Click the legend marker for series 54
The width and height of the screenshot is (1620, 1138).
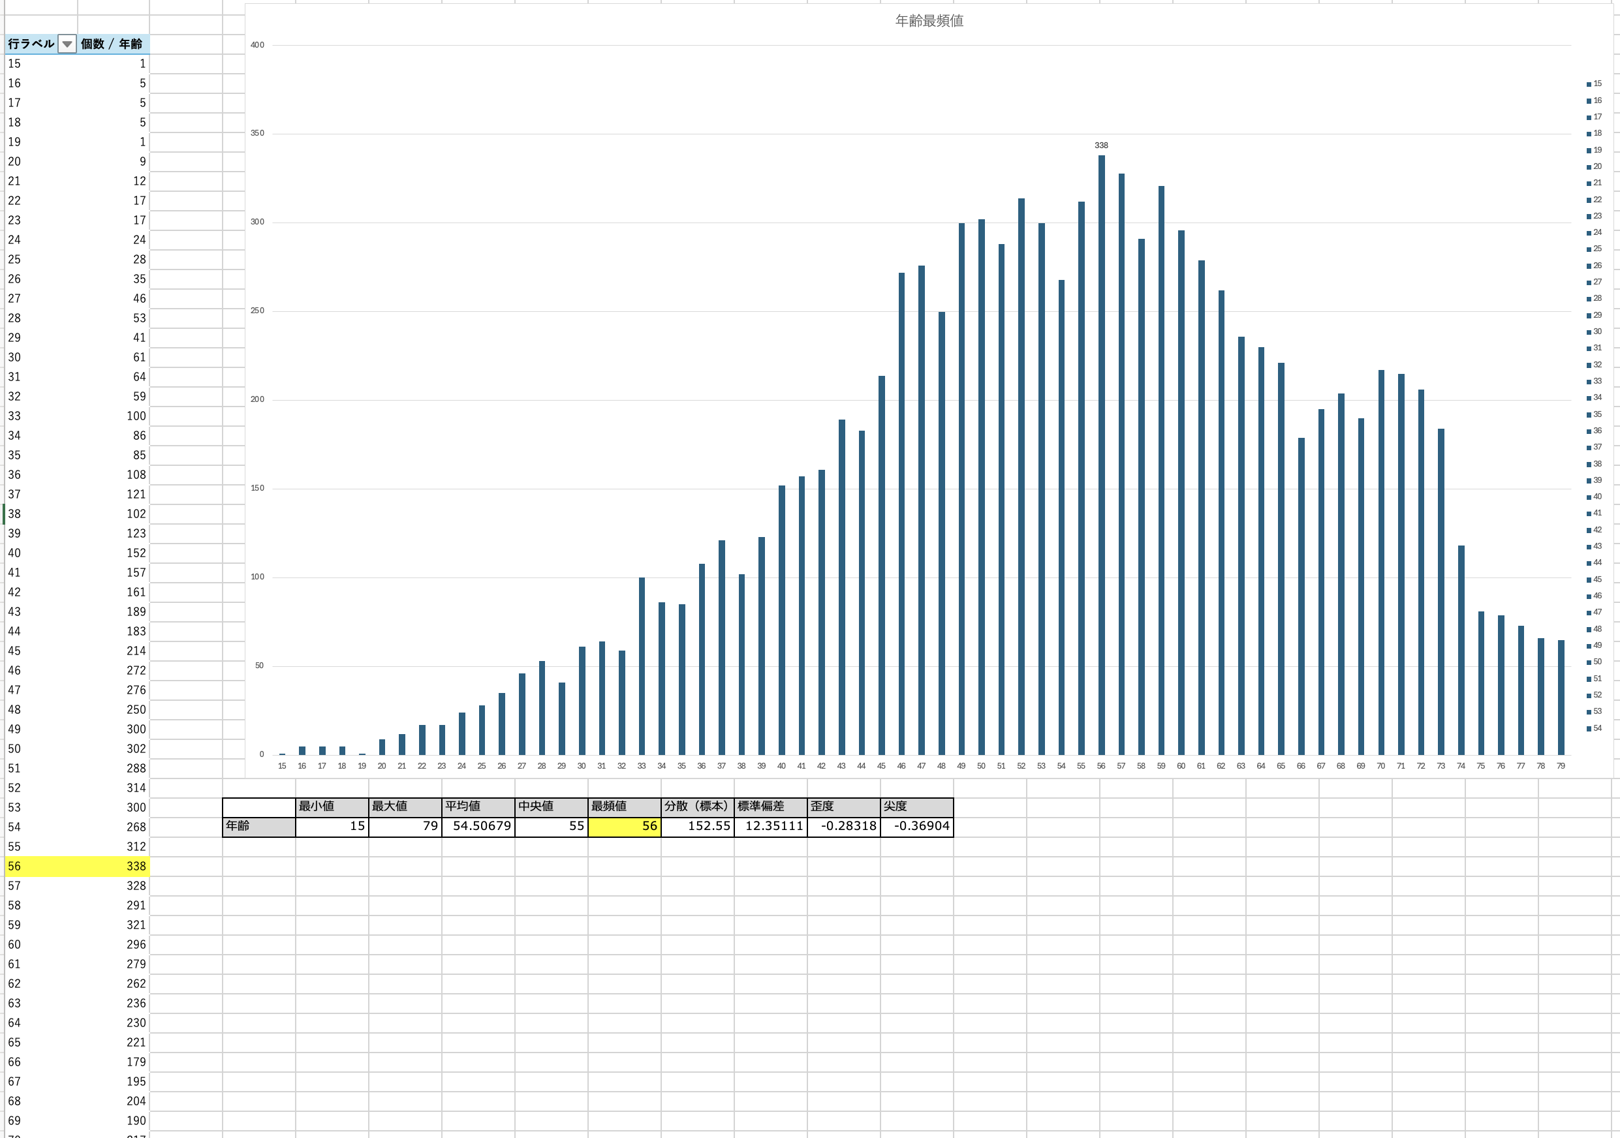tap(1589, 729)
